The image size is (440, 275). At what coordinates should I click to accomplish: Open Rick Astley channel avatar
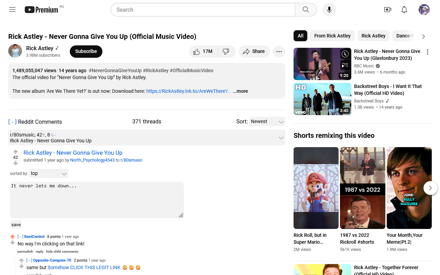(x=15, y=51)
